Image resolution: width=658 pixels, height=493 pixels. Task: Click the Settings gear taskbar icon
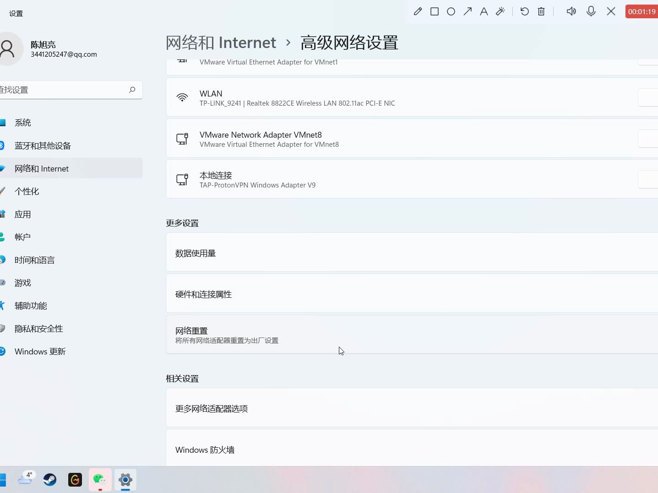pos(125,479)
